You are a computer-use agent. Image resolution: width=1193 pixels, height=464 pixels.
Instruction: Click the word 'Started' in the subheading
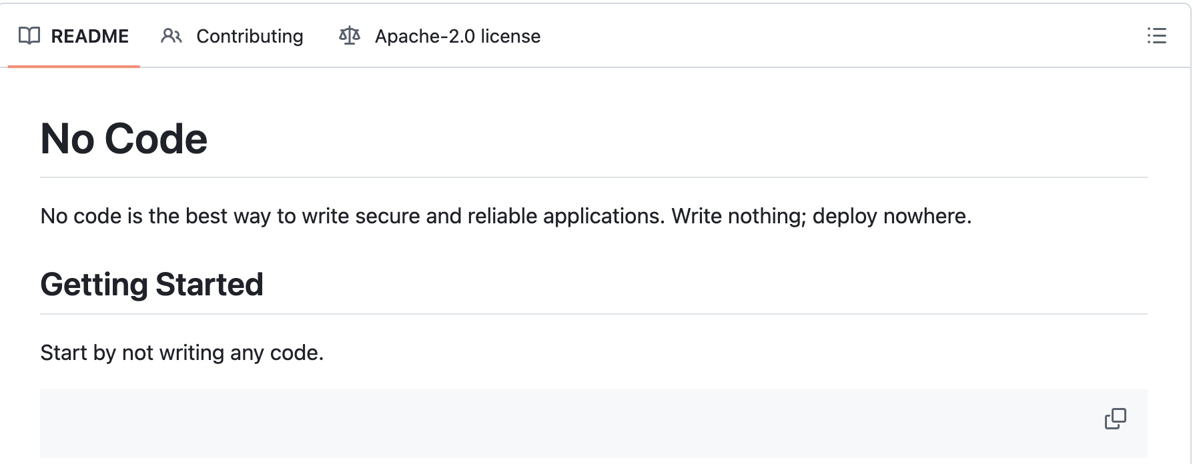pos(210,285)
